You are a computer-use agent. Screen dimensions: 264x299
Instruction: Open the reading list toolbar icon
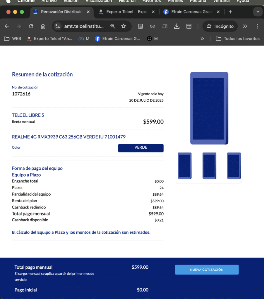140,26
